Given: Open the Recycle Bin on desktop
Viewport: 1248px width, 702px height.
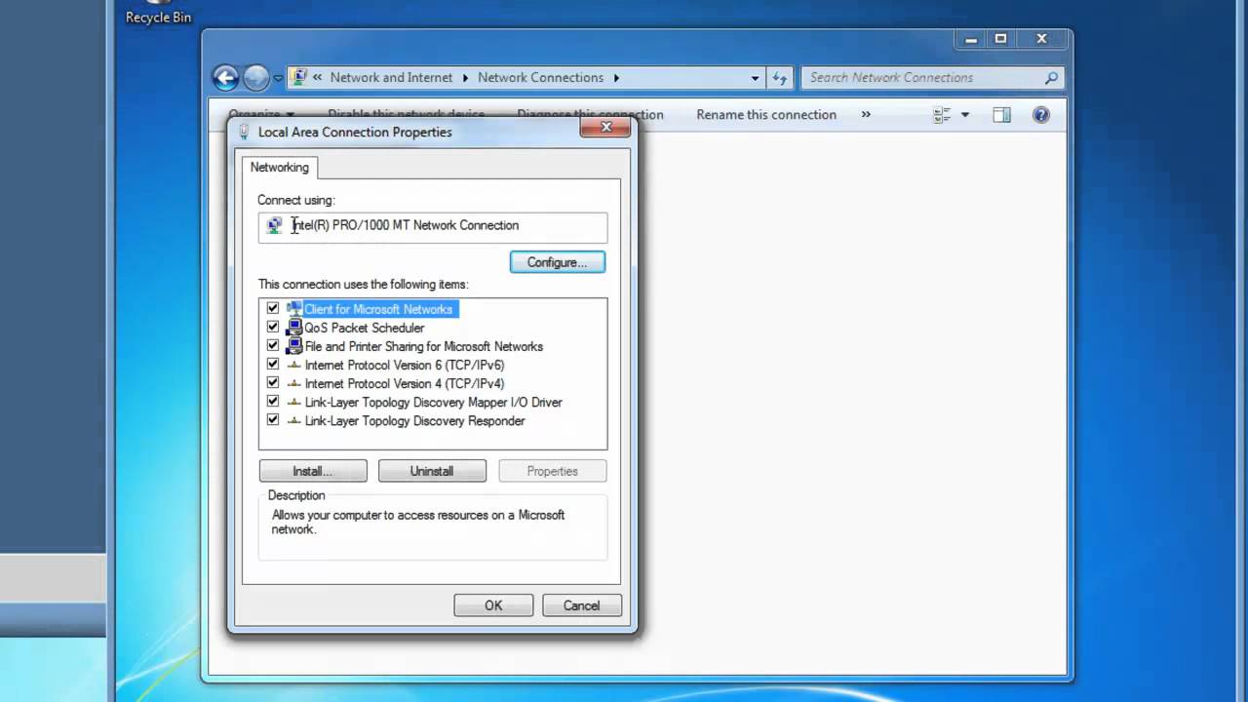Looking at the screenshot, I should click(x=158, y=13).
